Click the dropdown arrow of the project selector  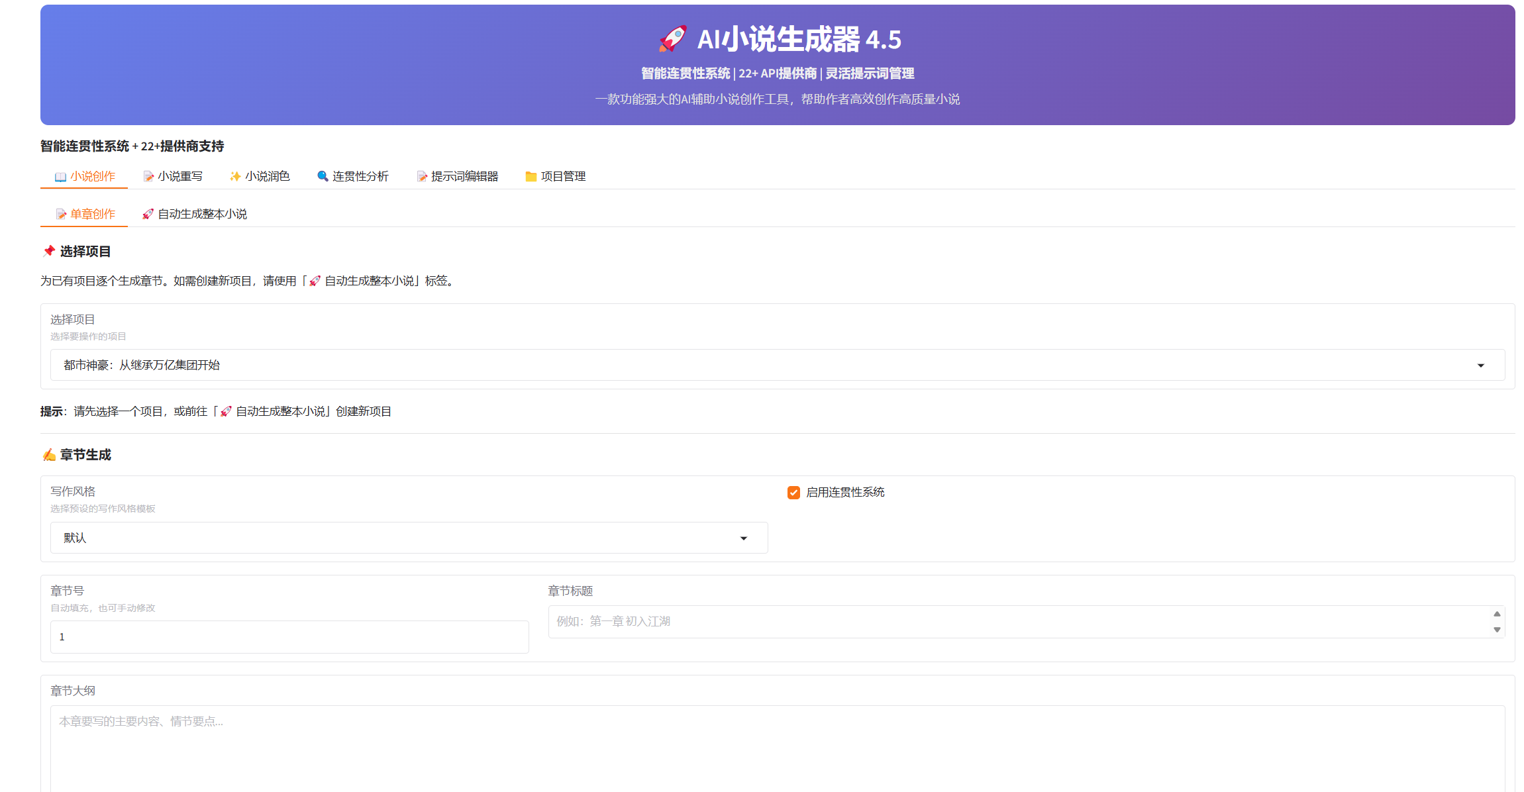pyautogui.click(x=1482, y=365)
